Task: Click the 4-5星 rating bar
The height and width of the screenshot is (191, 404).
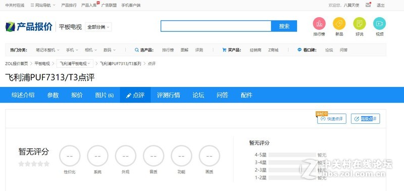Action: [292, 155]
